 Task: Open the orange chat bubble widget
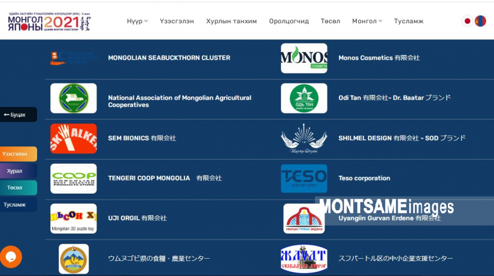(x=11, y=256)
